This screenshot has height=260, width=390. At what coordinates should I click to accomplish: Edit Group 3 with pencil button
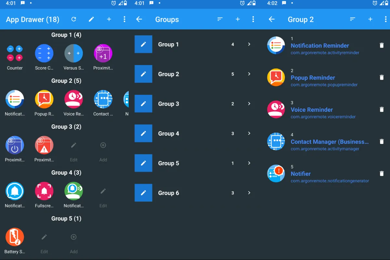point(143,104)
